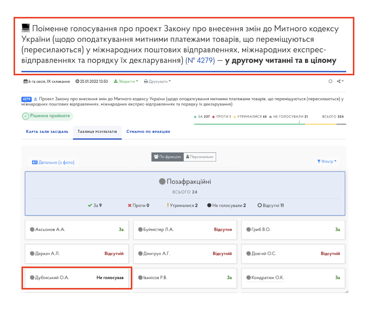The width and height of the screenshot is (374, 323).
Task: Open the Зберегти save dropdown
Action: point(126,81)
